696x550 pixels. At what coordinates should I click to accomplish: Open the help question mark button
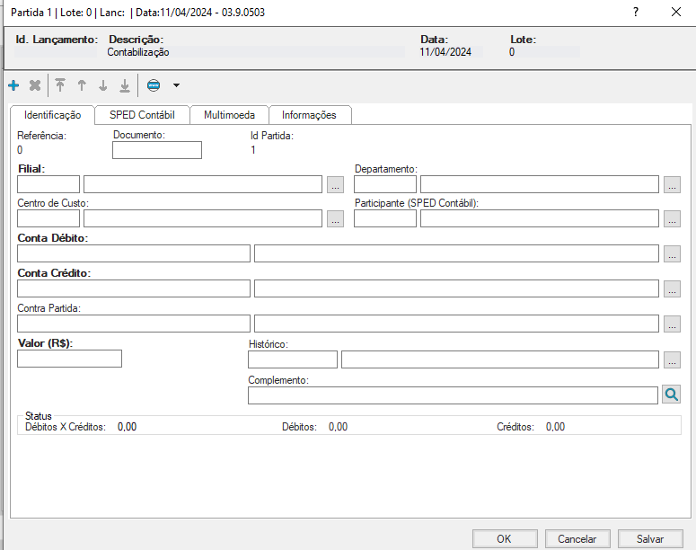click(636, 13)
